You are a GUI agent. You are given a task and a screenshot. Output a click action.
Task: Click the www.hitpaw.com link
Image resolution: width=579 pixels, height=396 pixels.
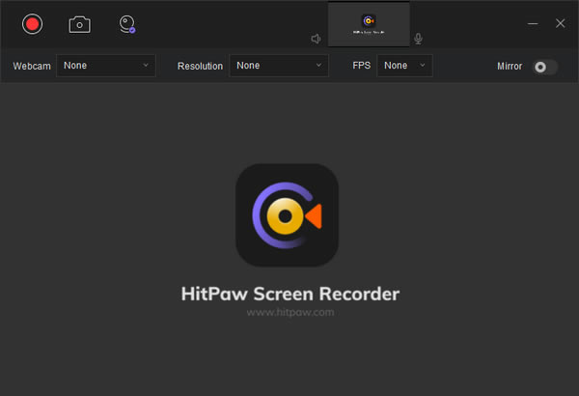coord(290,312)
